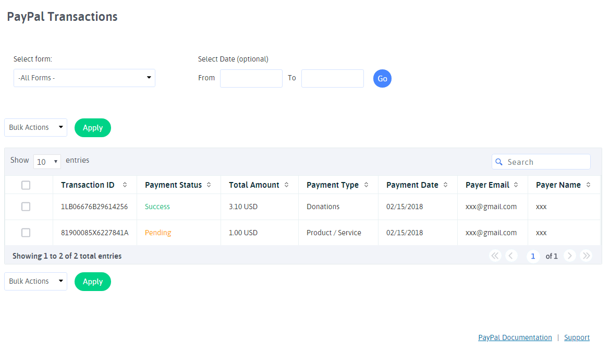The height and width of the screenshot is (351, 610).
Task: Select transaction 1LB06676B29614256 checkbox
Action: [26, 207]
